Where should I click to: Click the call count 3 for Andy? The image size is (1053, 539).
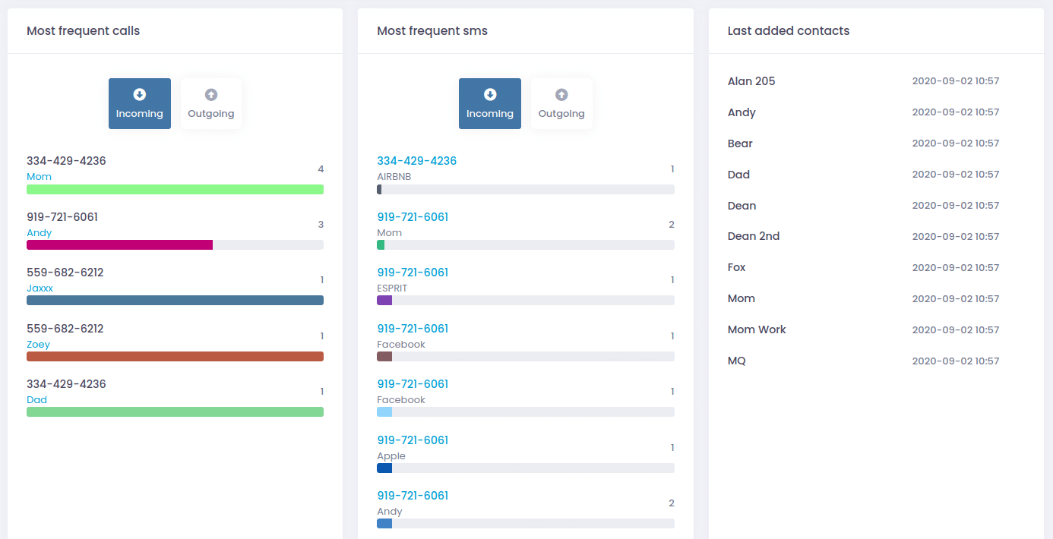pyautogui.click(x=321, y=225)
